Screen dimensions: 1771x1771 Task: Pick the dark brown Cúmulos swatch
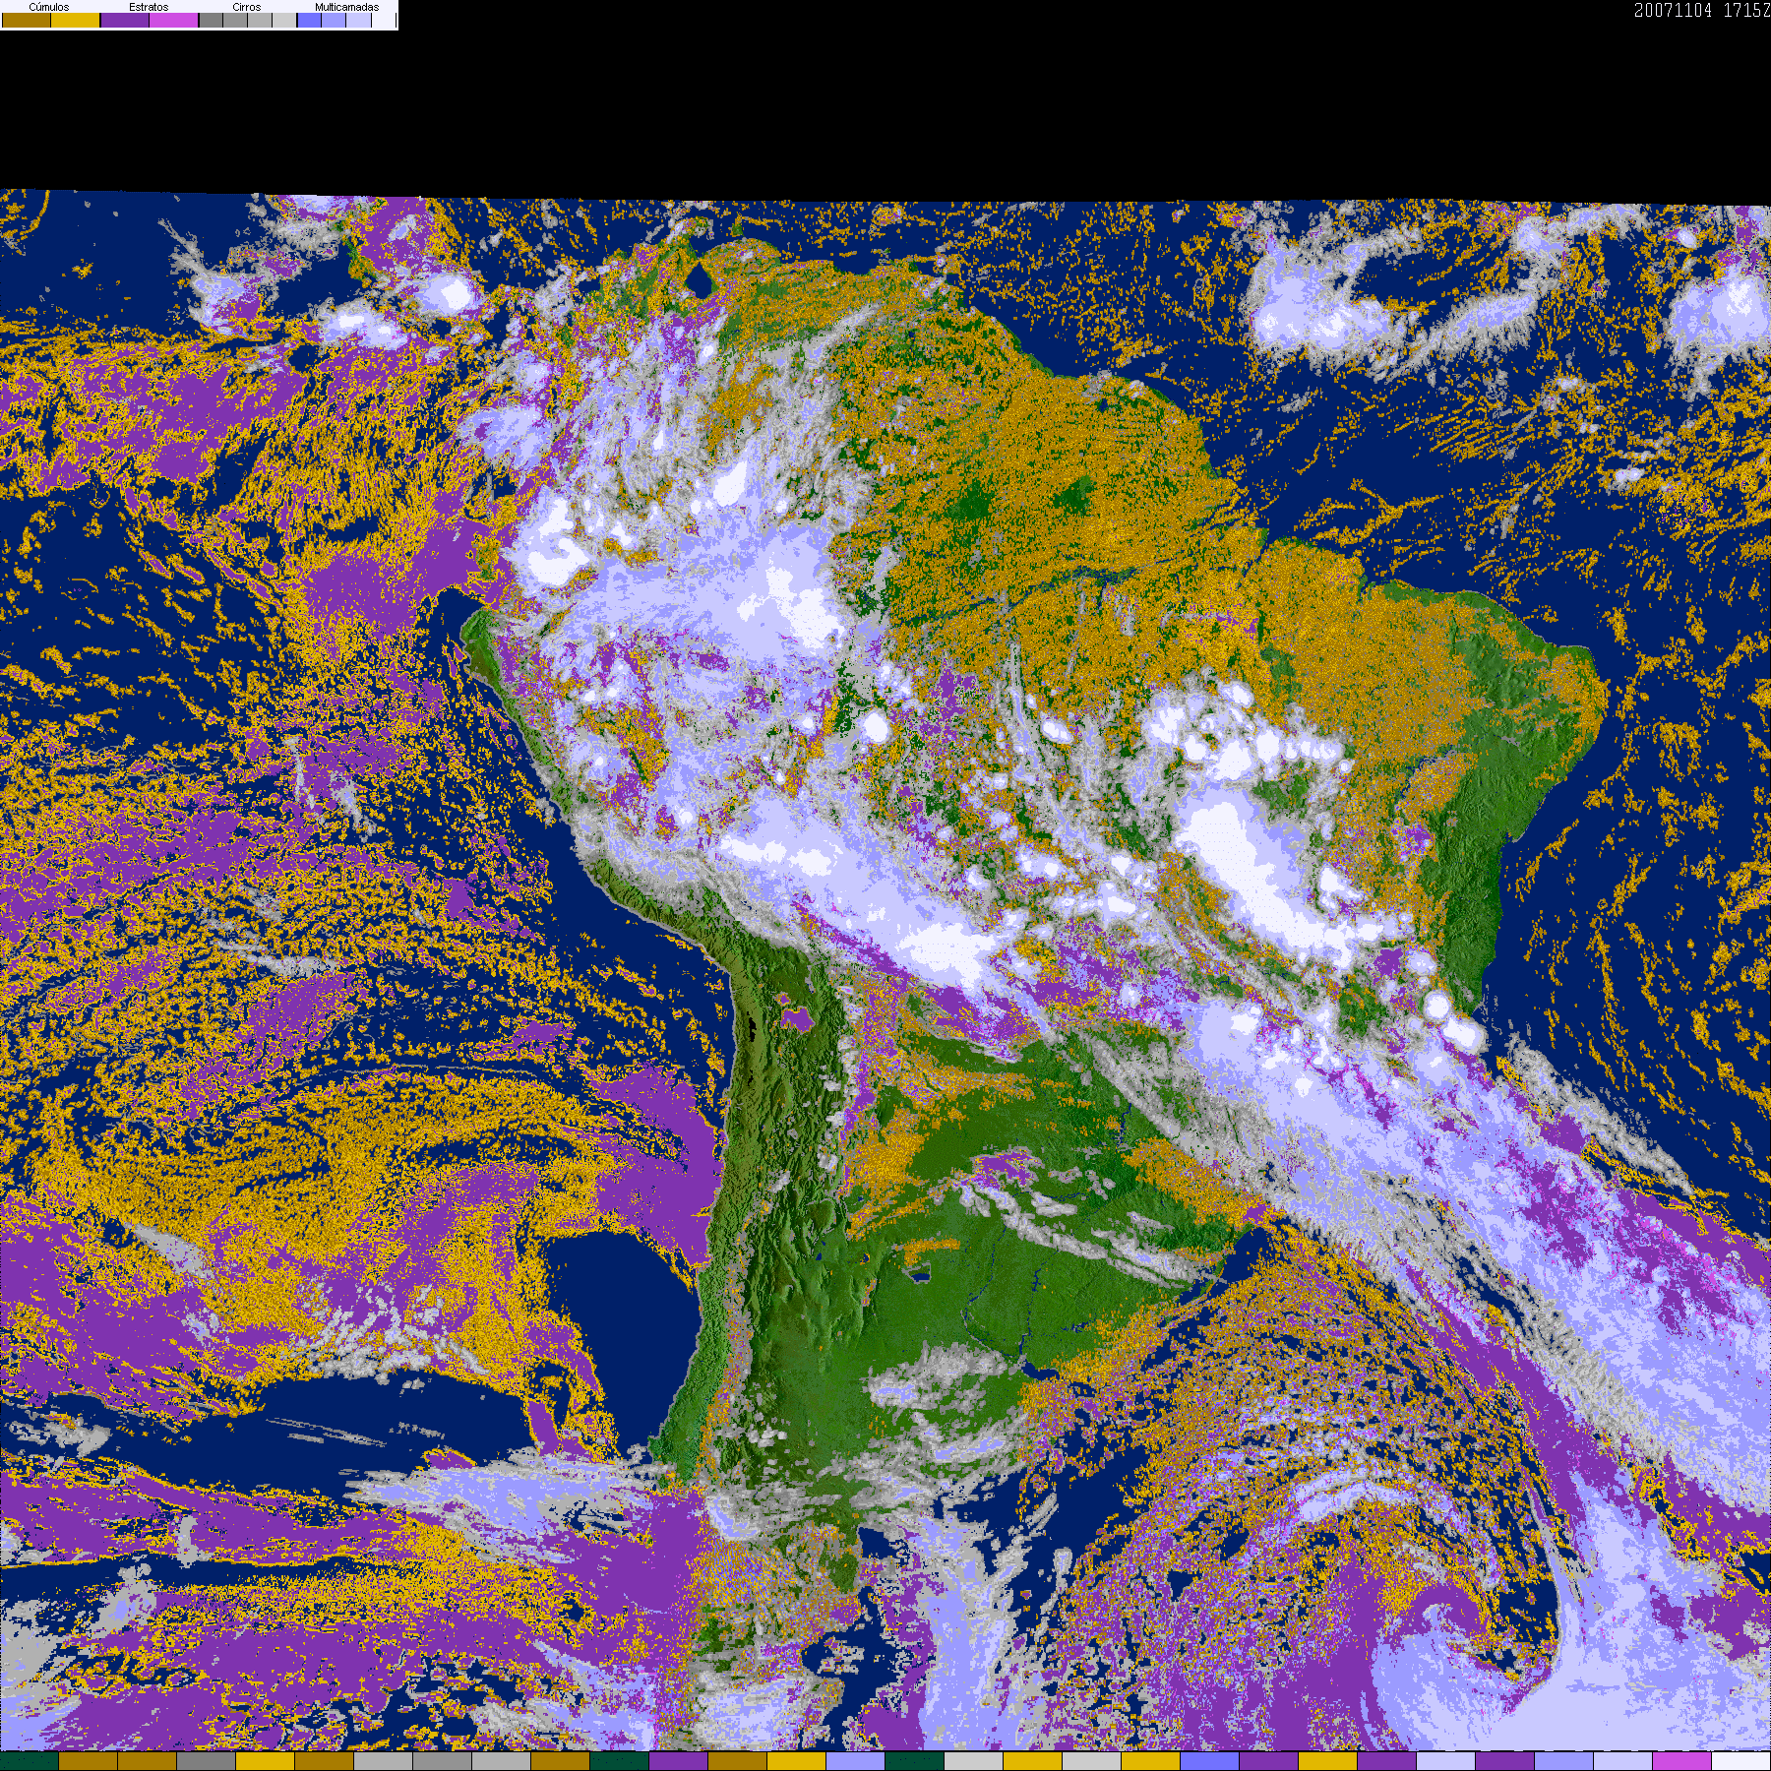point(27,20)
